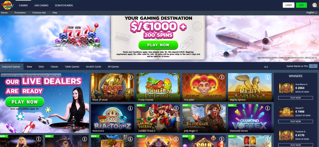This screenshot has width=319, height=147.
Task: Select the third carousel dot indicator
Action: pos(9,60)
